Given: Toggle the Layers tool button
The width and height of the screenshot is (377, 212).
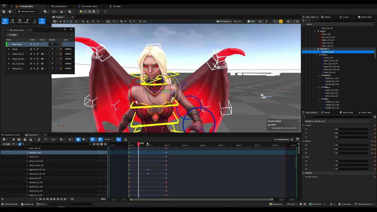Looking at the screenshot, I should tap(42, 21).
